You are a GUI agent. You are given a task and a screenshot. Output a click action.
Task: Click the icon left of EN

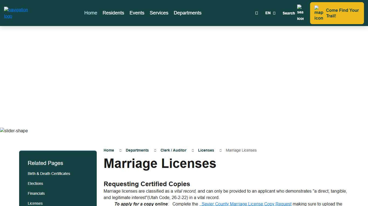pyautogui.click(x=256, y=13)
